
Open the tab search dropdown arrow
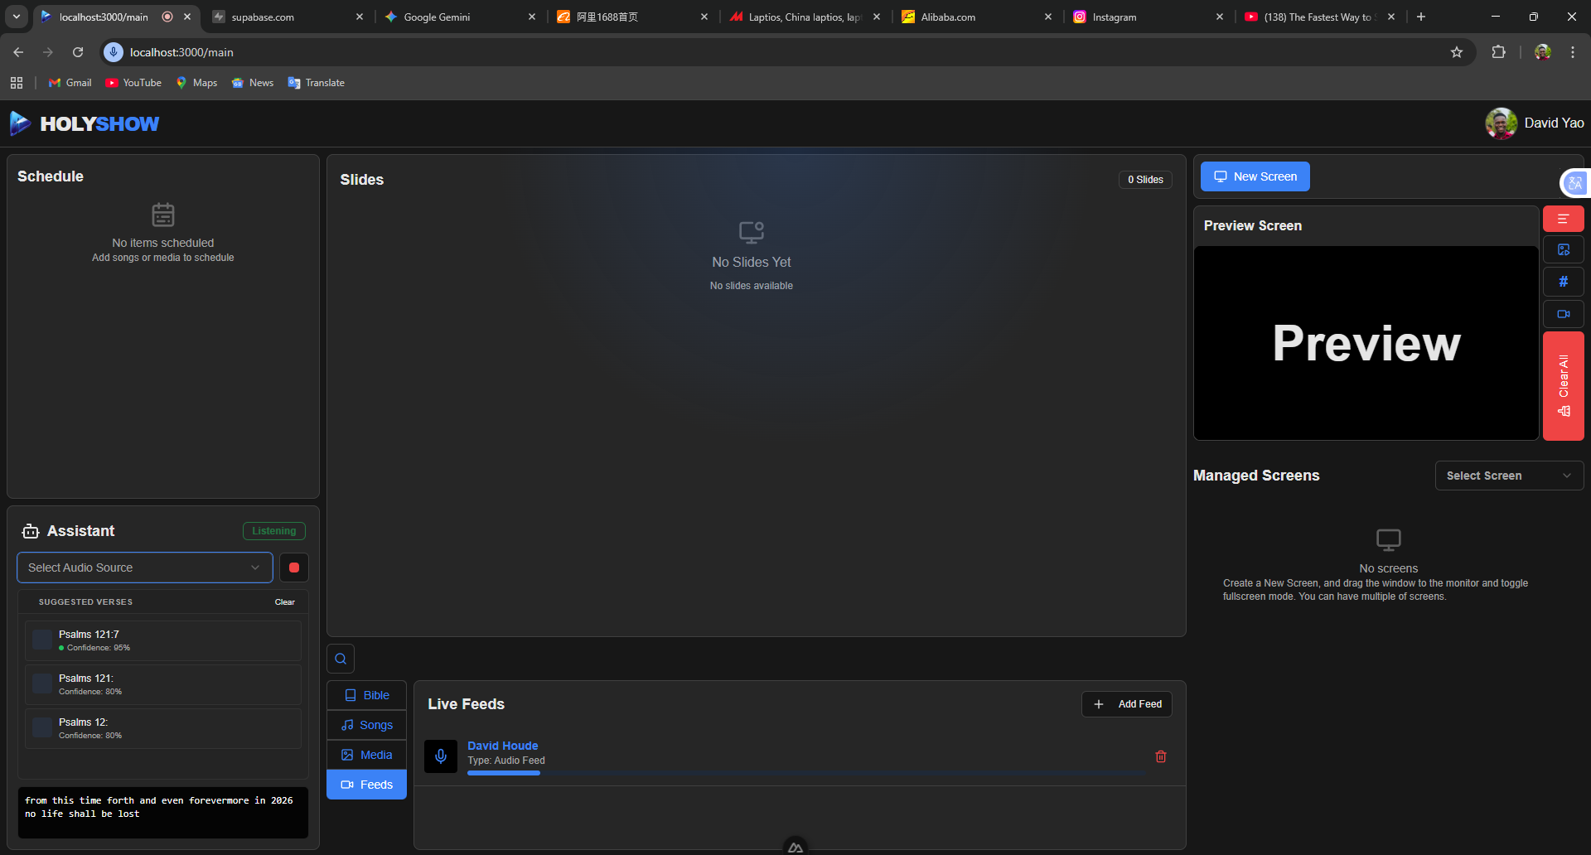click(17, 17)
